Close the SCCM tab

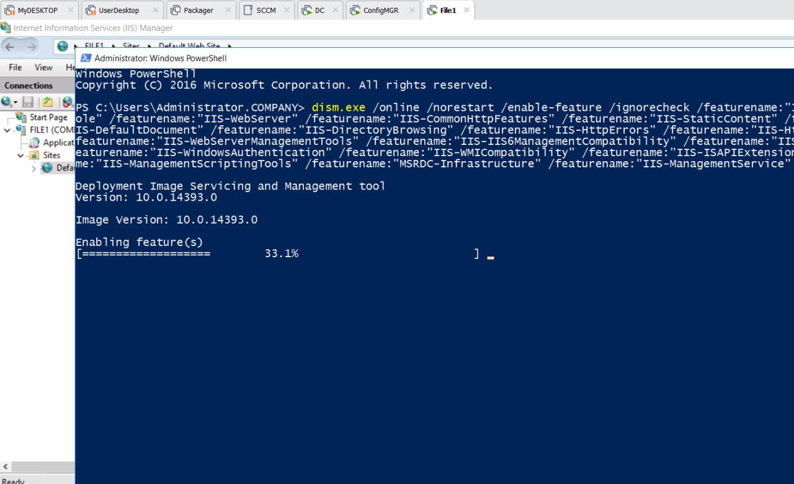click(x=288, y=11)
